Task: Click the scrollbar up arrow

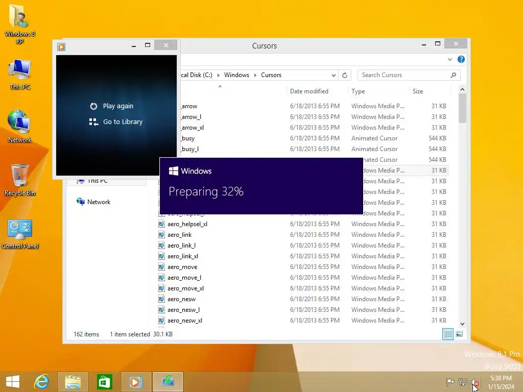Action: tap(462, 89)
